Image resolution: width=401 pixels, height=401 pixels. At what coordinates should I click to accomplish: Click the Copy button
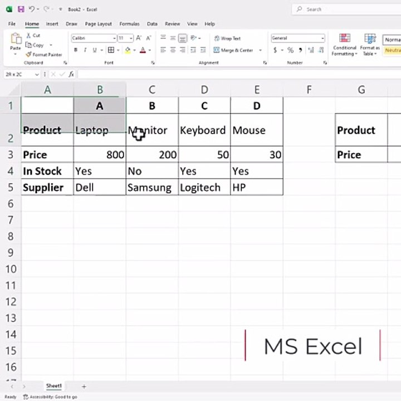35,45
